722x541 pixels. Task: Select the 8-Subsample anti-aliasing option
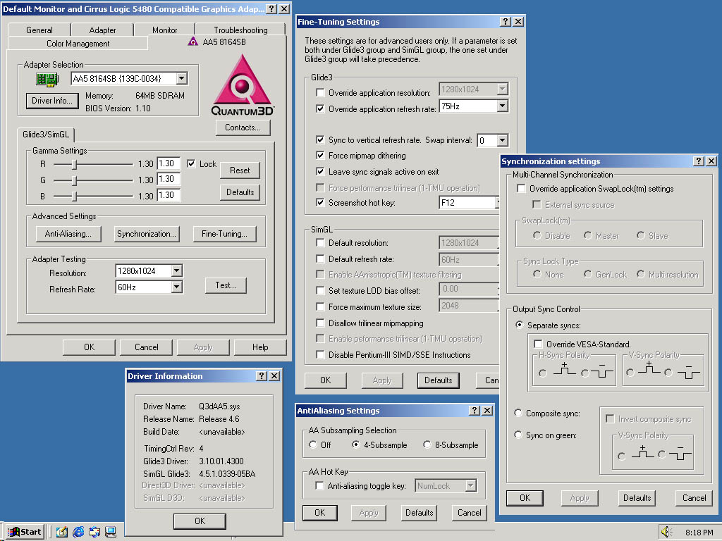[427, 445]
